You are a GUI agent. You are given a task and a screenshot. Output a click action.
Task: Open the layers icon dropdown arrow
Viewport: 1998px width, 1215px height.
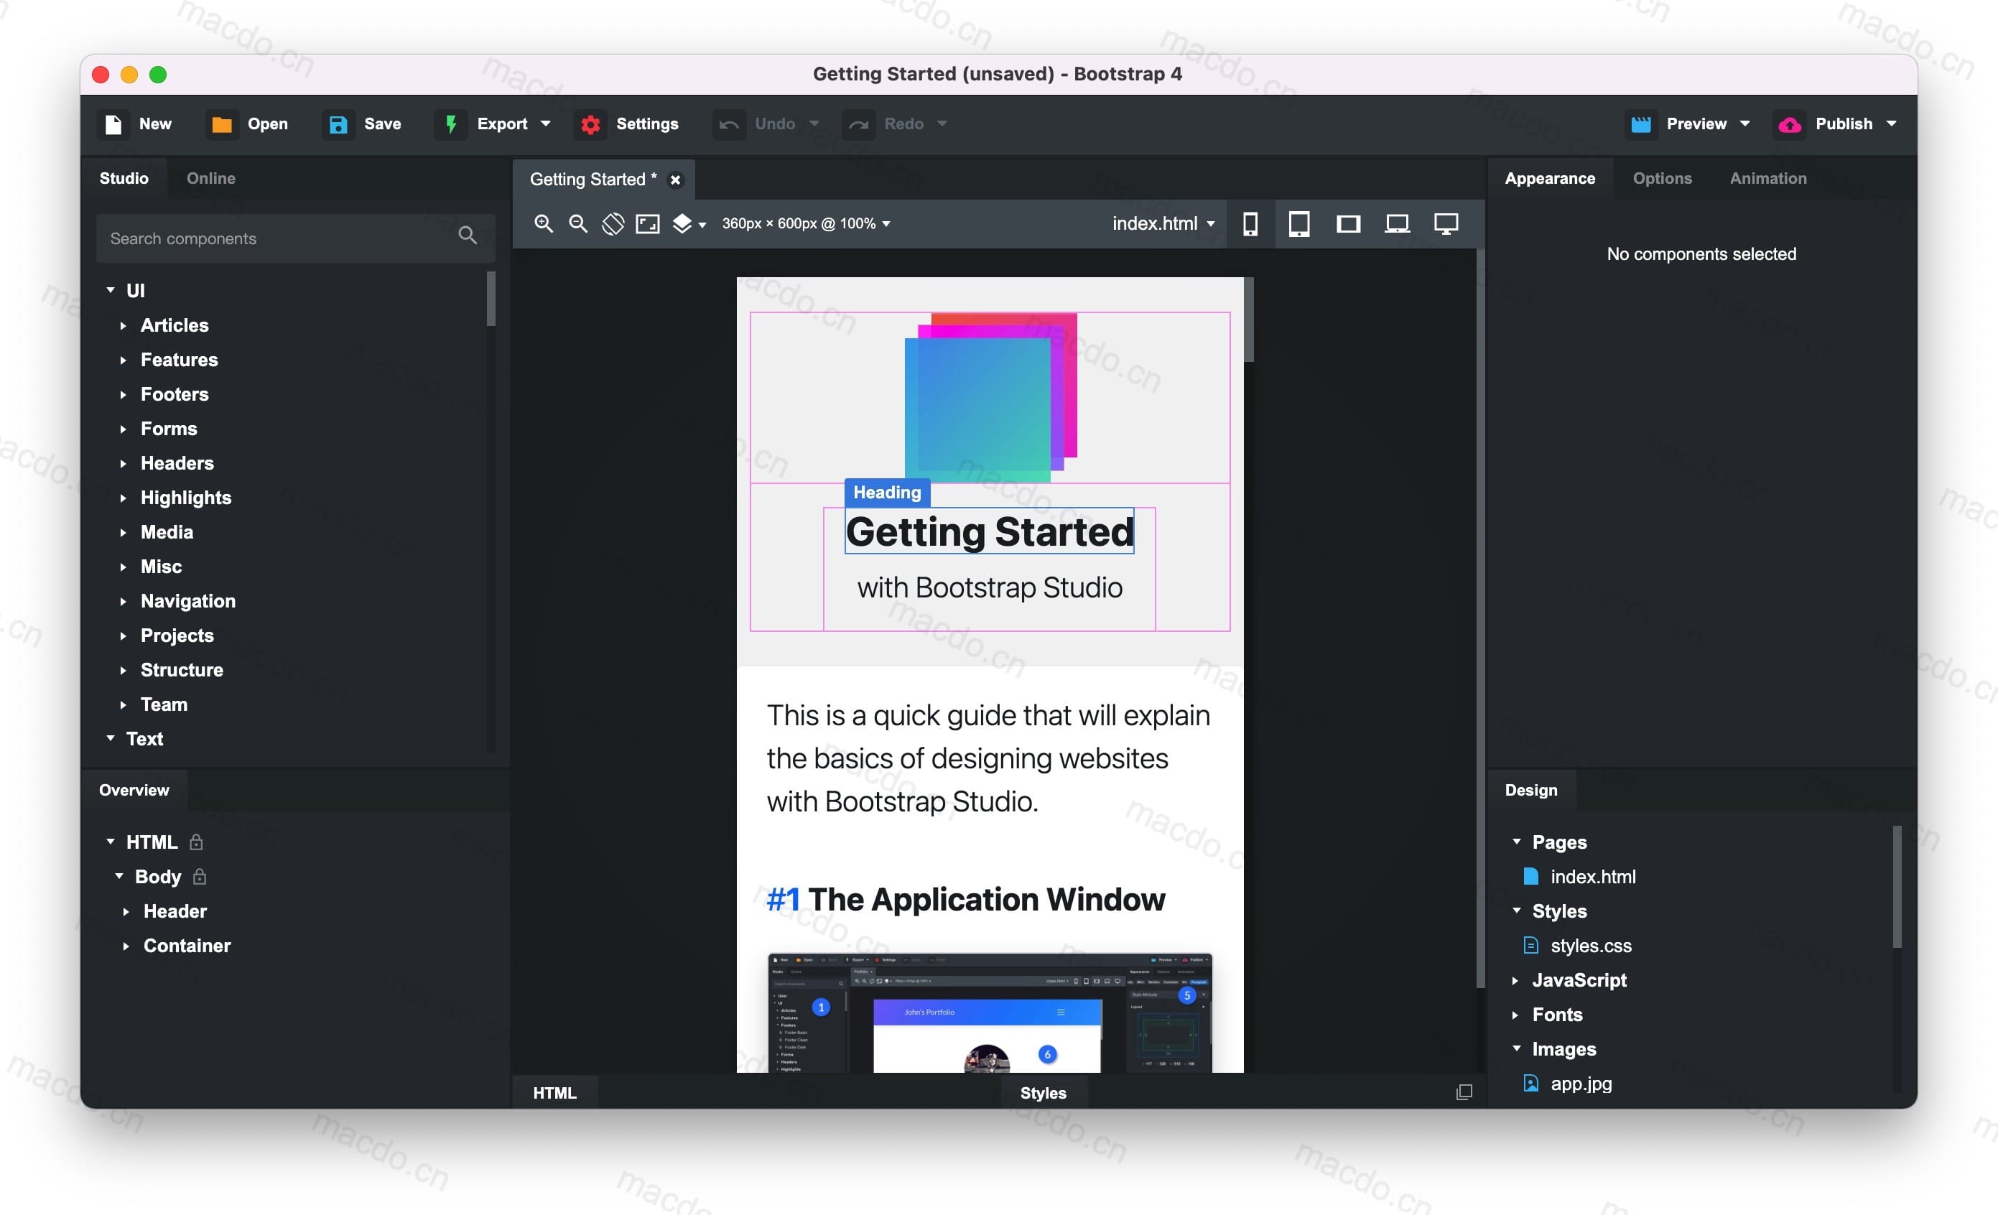702,225
